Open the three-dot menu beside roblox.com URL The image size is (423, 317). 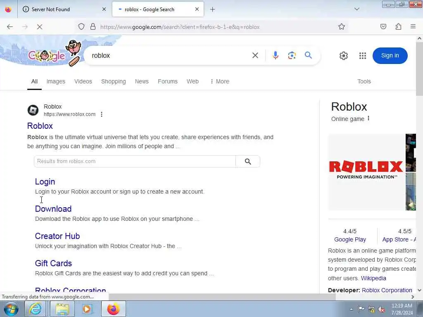point(102,114)
